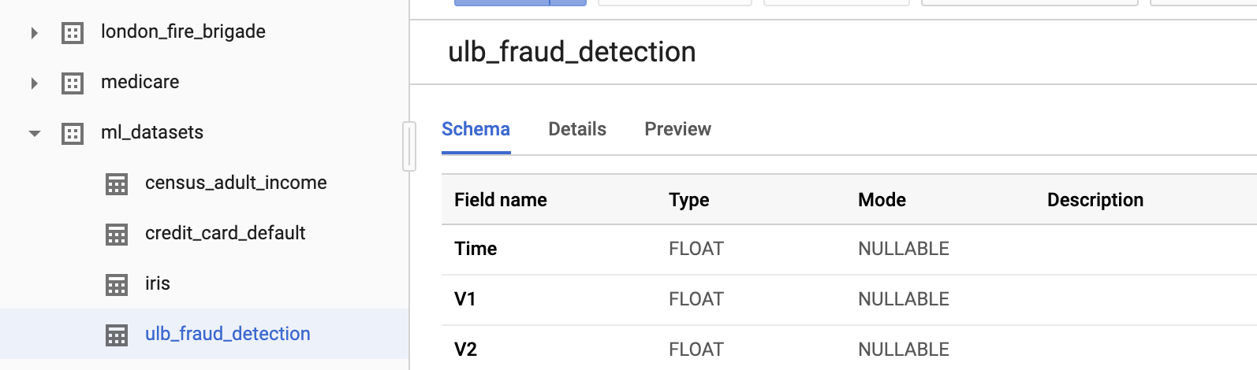Image resolution: width=1257 pixels, height=370 pixels.
Task: Click the medicare dataset icon
Action: point(73,83)
